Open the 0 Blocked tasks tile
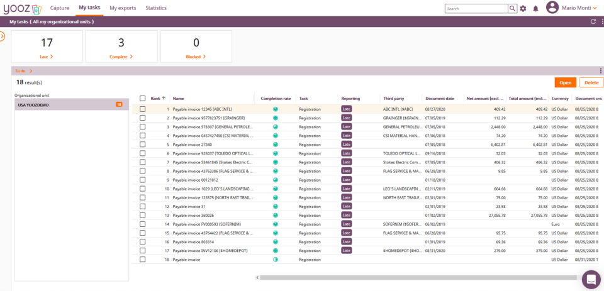 pyautogui.click(x=196, y=47)
